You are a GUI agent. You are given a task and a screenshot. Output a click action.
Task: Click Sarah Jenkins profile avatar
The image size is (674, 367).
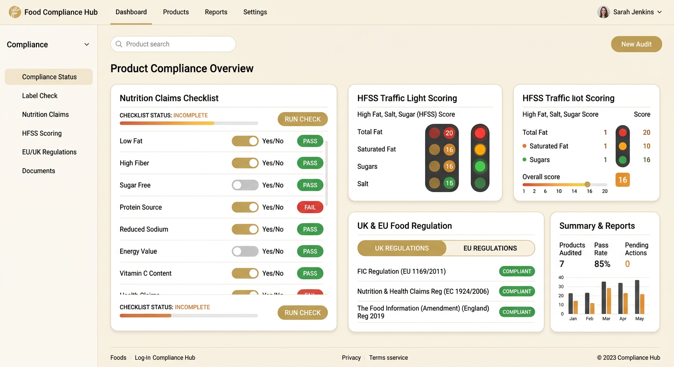click(x=604, y=11)
